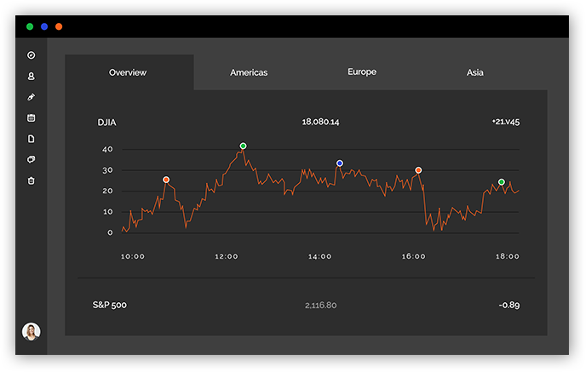This screenshot has width=586, height=372.
Task: Select the pen edit icon in sidebar
Action: (32, 97)
